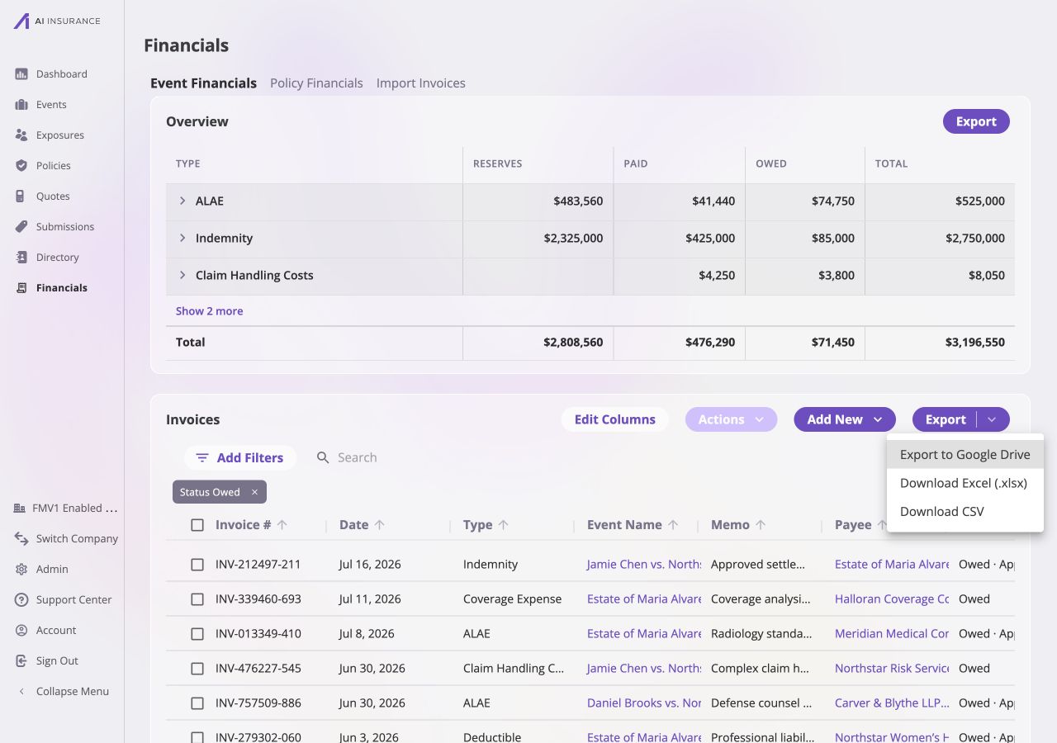This screenshot has width=1057, height=743.
Task: Click the Overview Export button
Action: [976, 121]
